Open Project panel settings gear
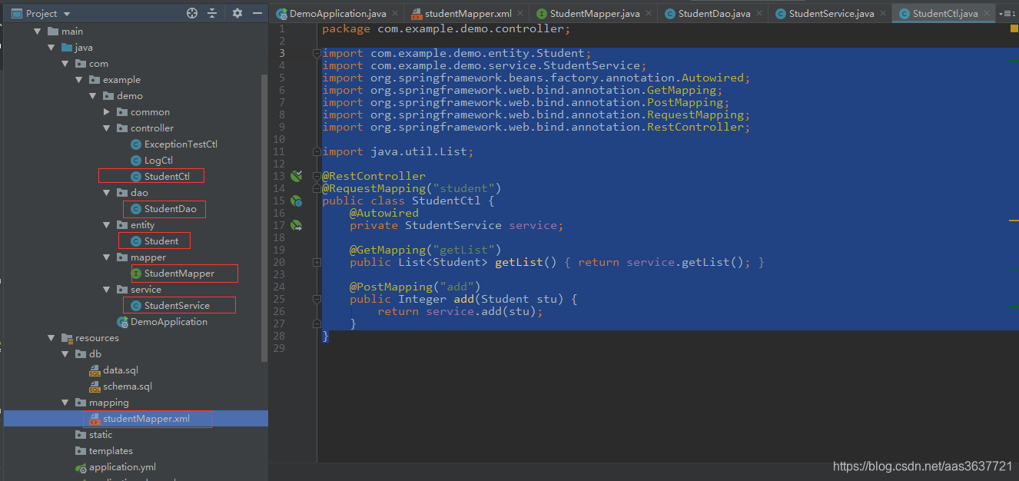The width and height of the screenshot is (1019, 481). coord(237,13)
